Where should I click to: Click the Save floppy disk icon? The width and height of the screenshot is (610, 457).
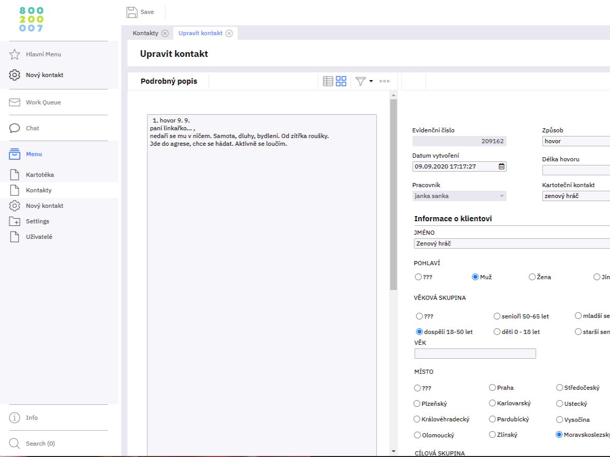pyautogui.click(x=132, y=12)
